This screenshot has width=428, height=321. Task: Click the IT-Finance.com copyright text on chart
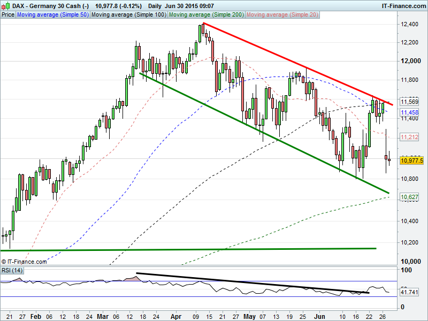24,262
